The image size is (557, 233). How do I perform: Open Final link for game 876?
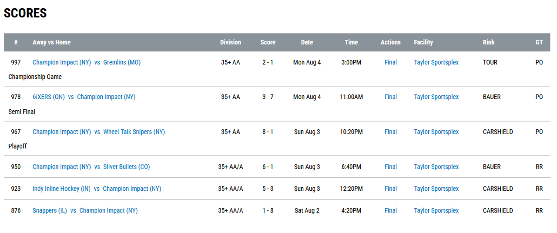pyautogui.click(x=391, y=210)
